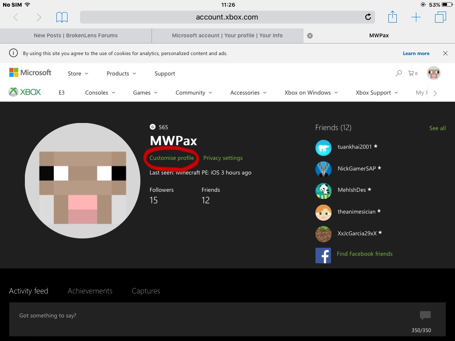Viewport: 455px width, 341px height.
Task: Open the large MWPax profile picture
Action: coord(83,181)
